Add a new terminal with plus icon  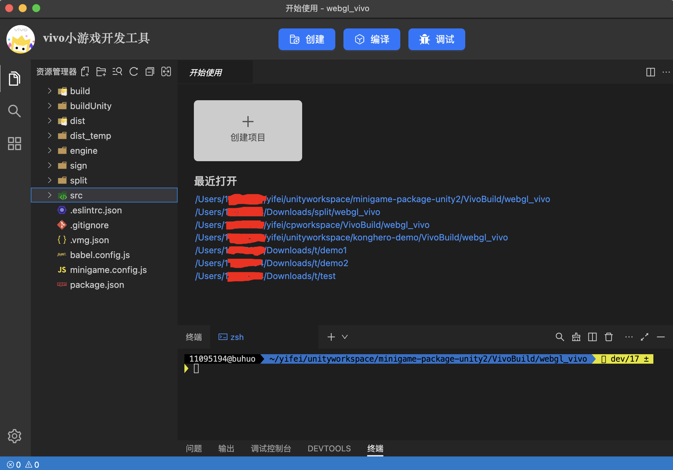click(331, 337)
